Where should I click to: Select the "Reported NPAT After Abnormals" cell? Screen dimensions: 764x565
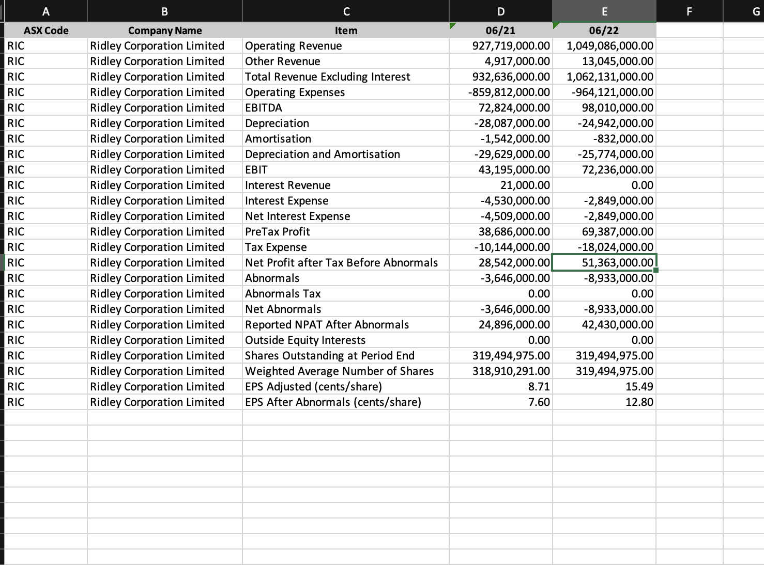[x=346, y=325]
